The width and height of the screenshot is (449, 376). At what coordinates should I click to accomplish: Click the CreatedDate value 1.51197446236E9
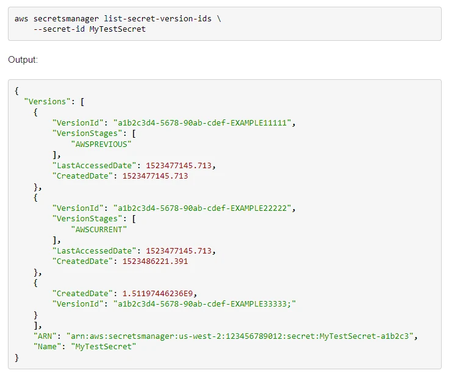coord(157,293)
